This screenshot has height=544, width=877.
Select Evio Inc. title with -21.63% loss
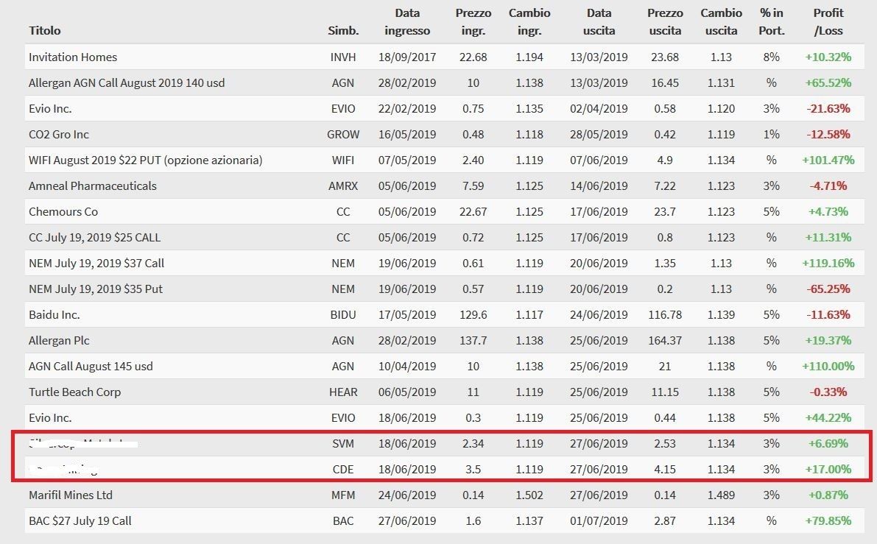point(50,108)
